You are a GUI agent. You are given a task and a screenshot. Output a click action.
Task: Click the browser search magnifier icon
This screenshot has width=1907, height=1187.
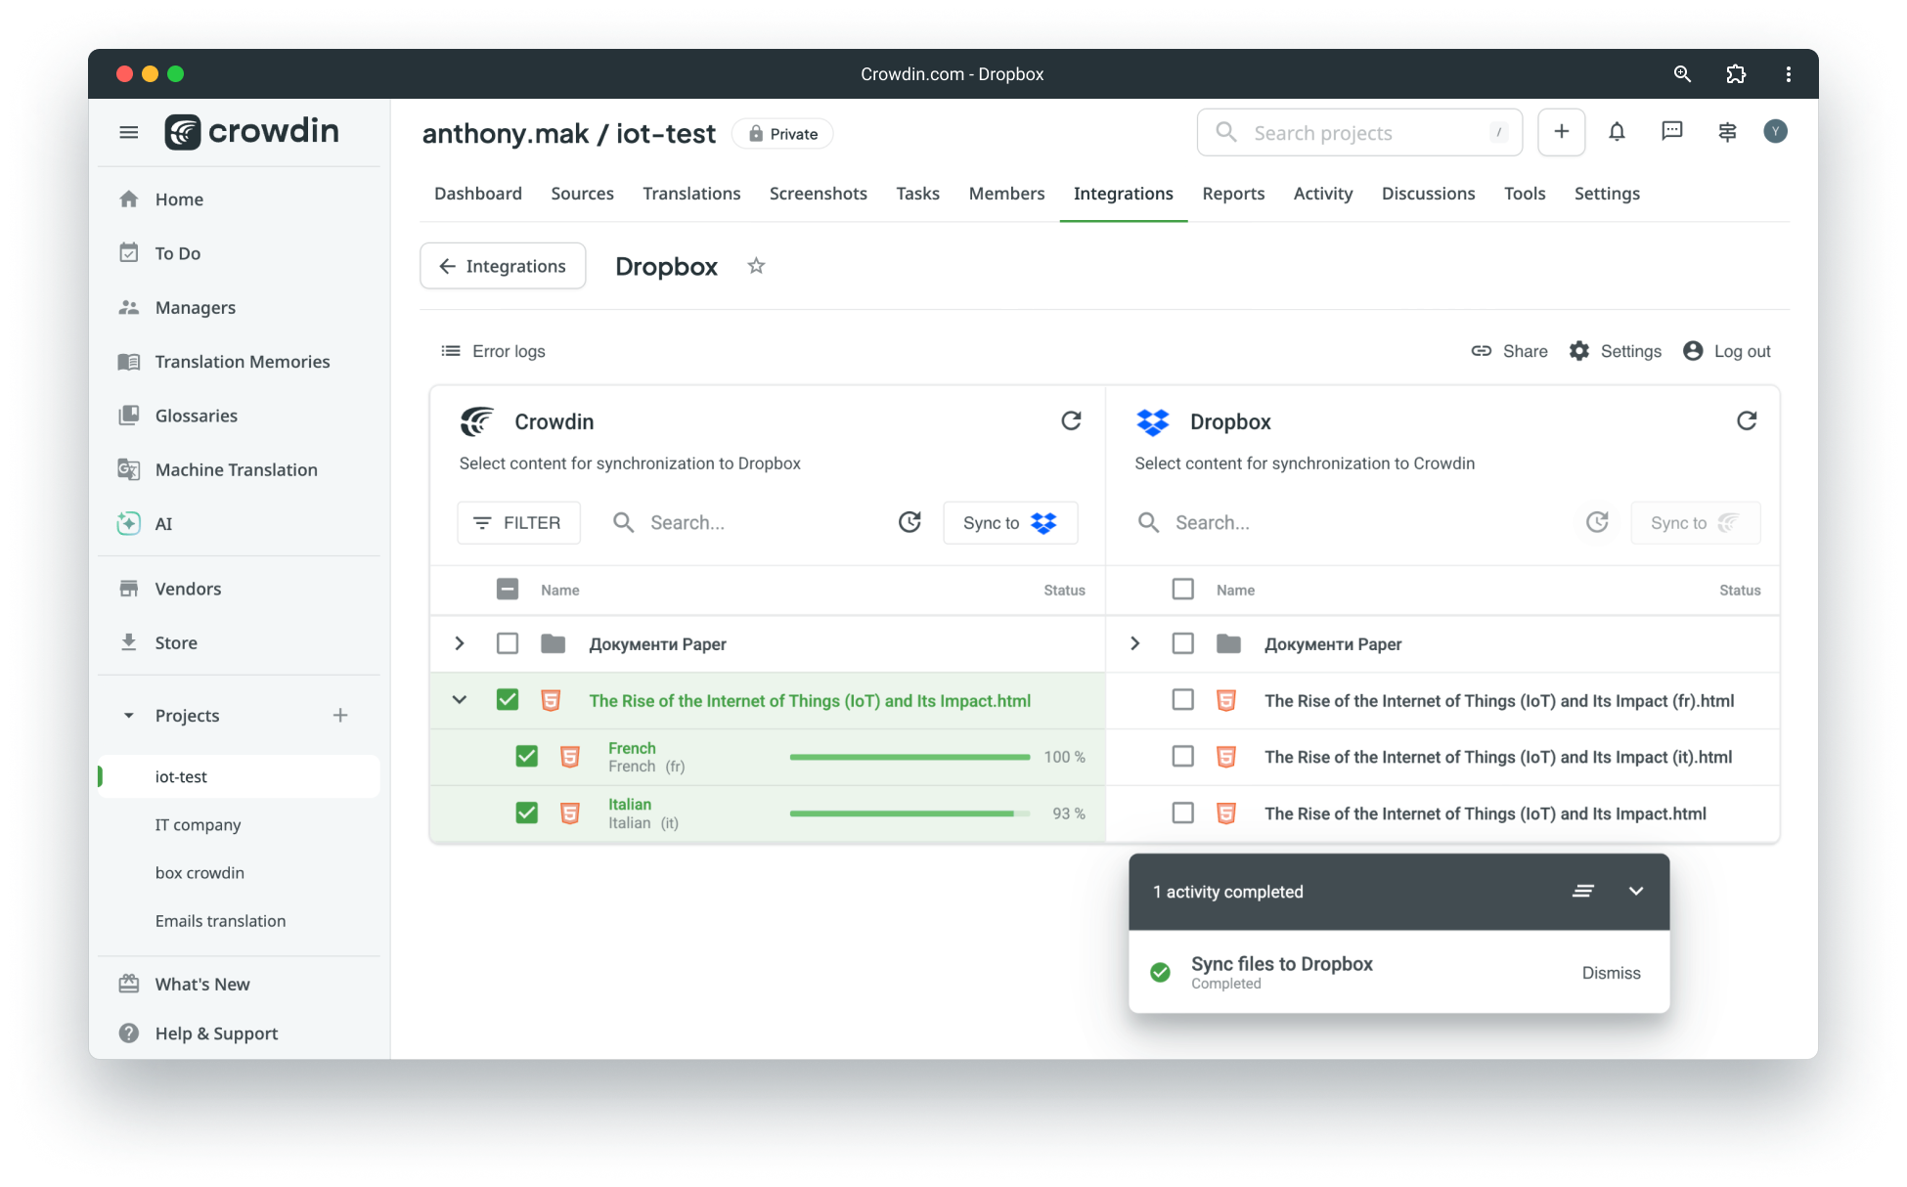point(1682,74)
